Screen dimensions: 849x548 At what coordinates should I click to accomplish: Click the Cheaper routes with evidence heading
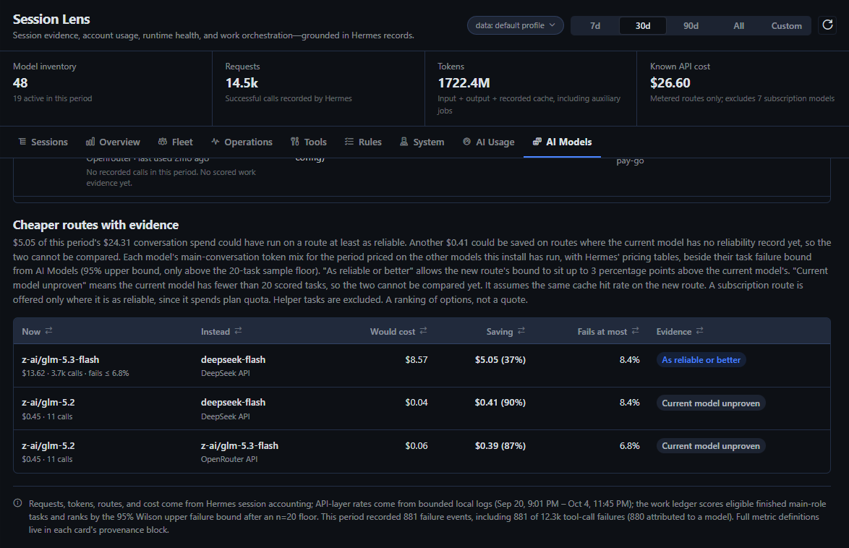(x=96, y=225)
